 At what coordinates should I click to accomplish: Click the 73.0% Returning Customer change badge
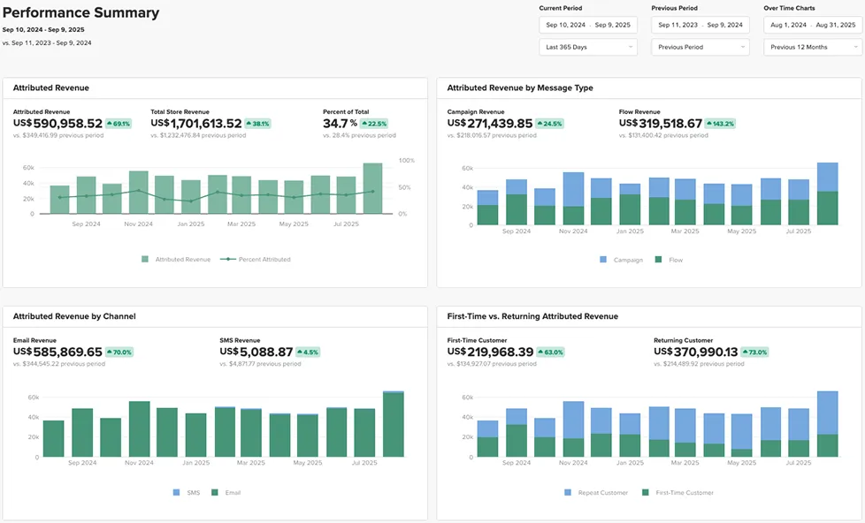pyautogui.click(x=754, y=352)
